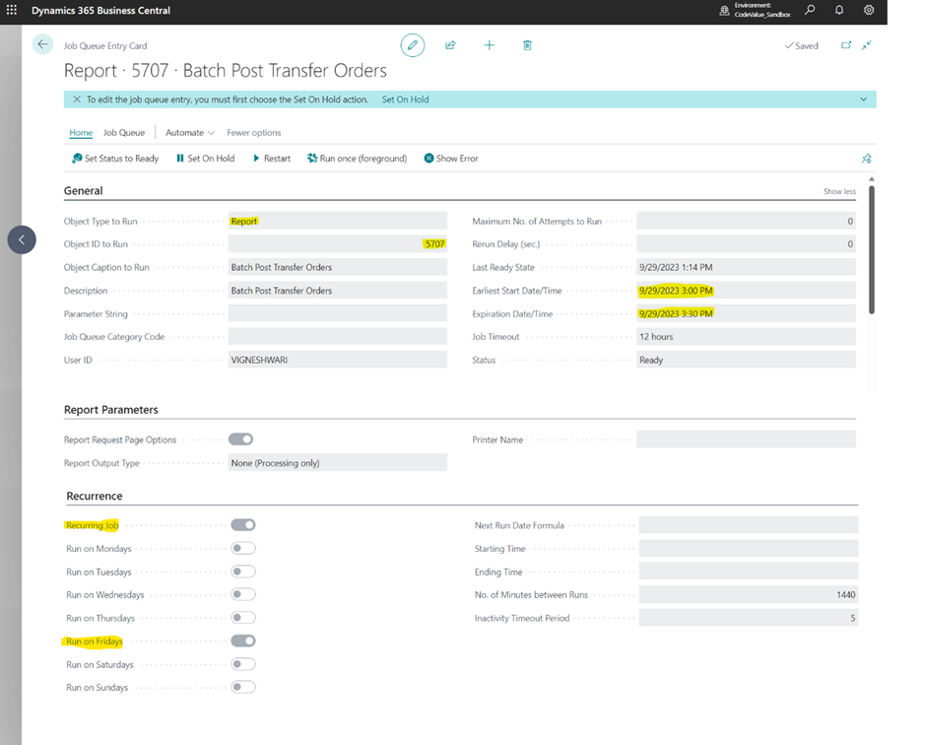
Task: Click the Description field
Action: click(338, 291)
